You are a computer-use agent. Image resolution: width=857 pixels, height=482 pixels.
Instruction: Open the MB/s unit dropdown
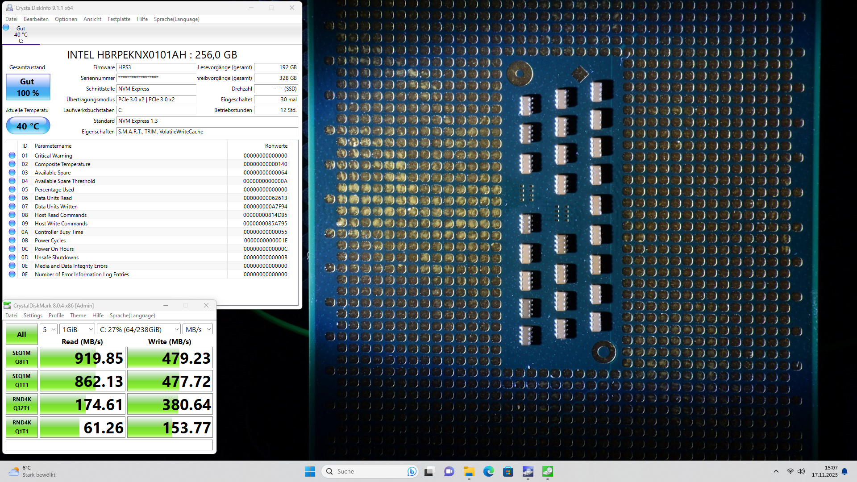(x=197, y=329)
